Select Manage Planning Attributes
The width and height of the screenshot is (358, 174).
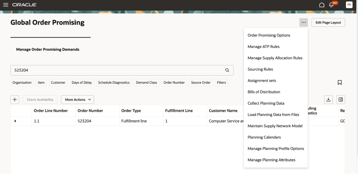coord(276,160)
